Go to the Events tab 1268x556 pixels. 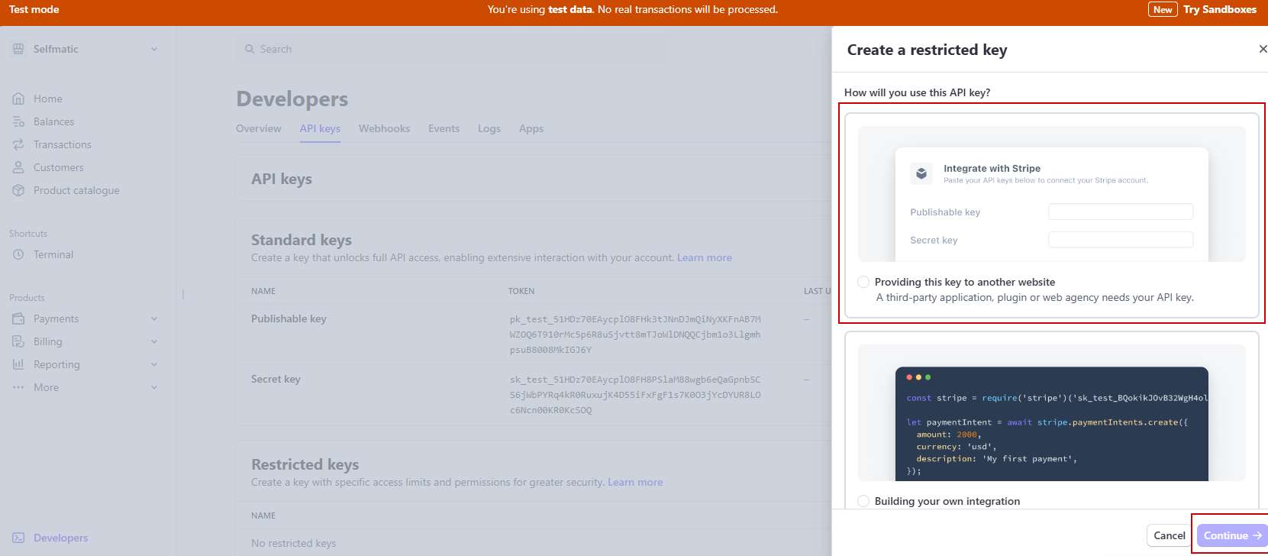[444, 128]
